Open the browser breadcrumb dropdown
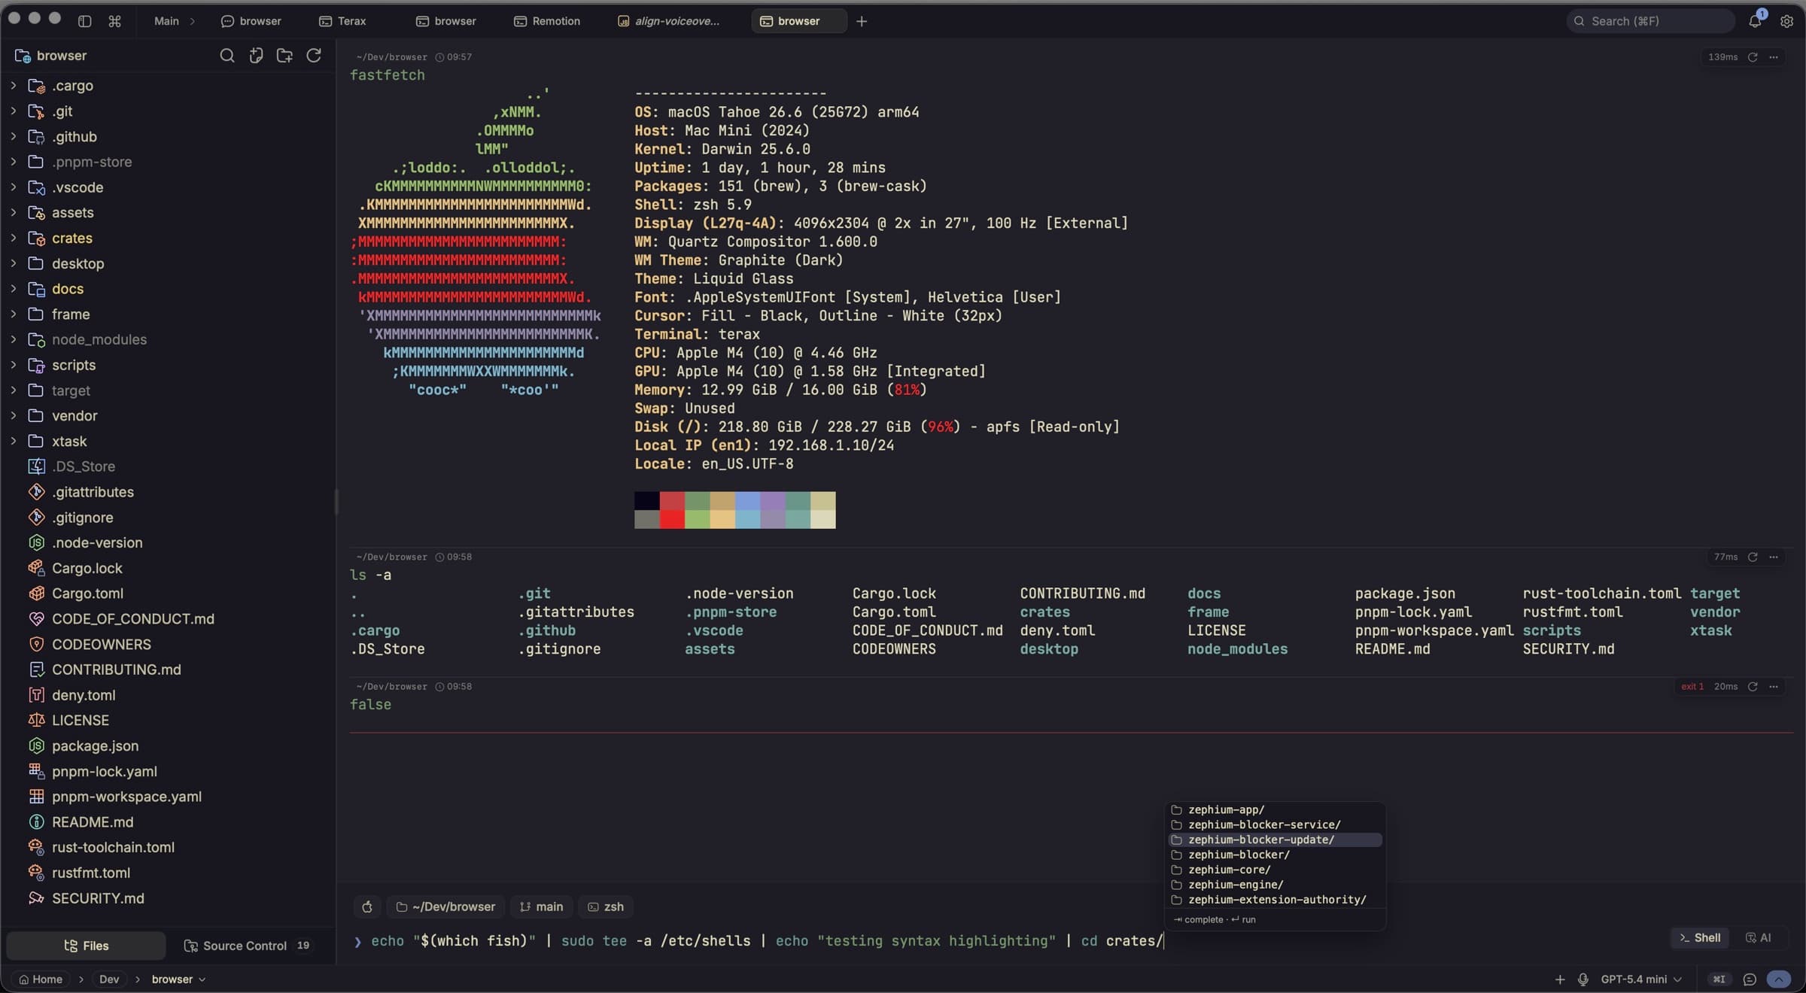Viewport: 1806px width, 993px height. coord(179,979)
